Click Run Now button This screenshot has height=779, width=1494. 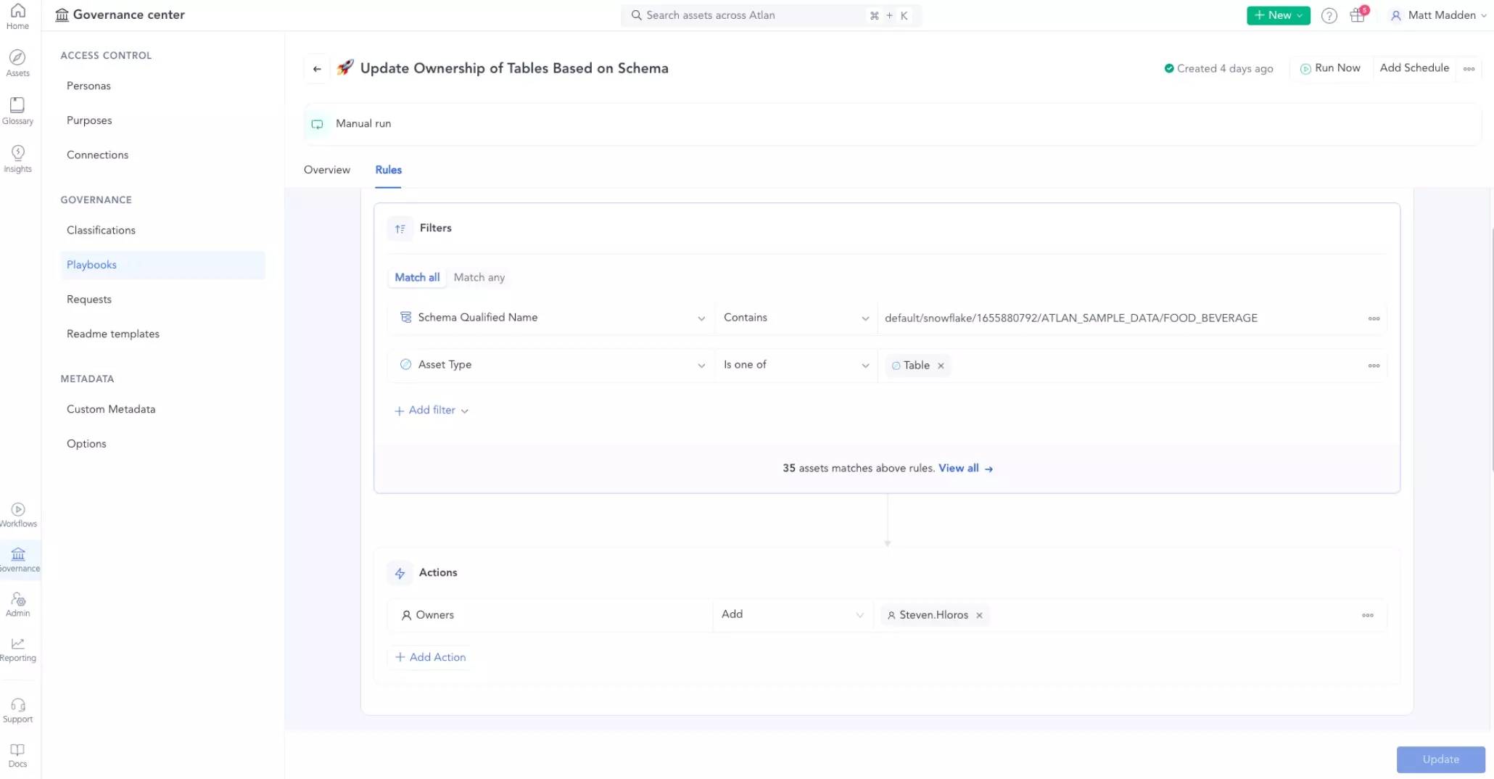click(1330, 68)
